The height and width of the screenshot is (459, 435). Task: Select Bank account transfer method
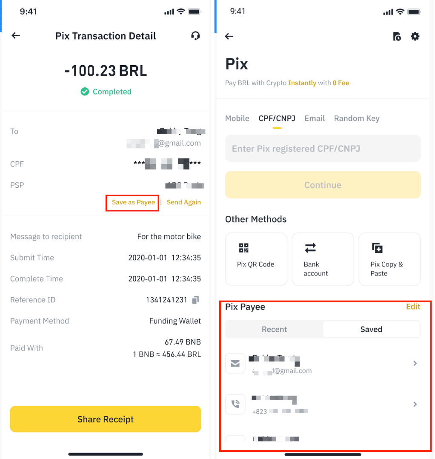[323, 259]
